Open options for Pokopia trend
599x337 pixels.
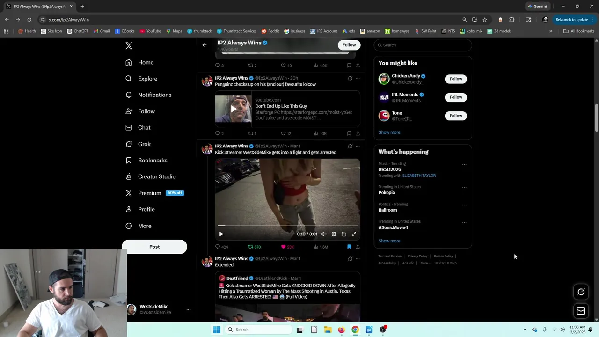click(x=464, y=188)
